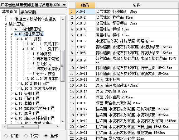The width and height of the screenshot is (179, 140).
Task: Collapse the A.10.1.2 一般抹灰 node
Action: coord(23,49)
